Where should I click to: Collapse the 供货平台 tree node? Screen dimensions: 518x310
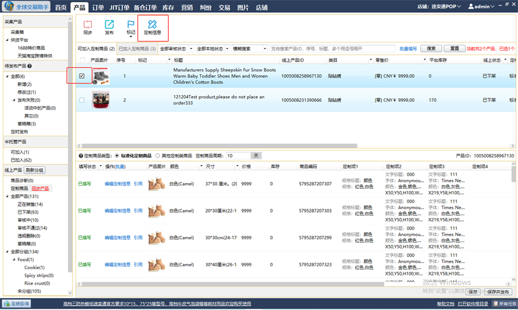coord(7,40)
